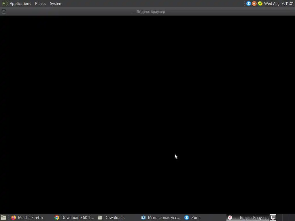Open the Applications menu
This screenshot has width=295, height=221.
(20, 3)
